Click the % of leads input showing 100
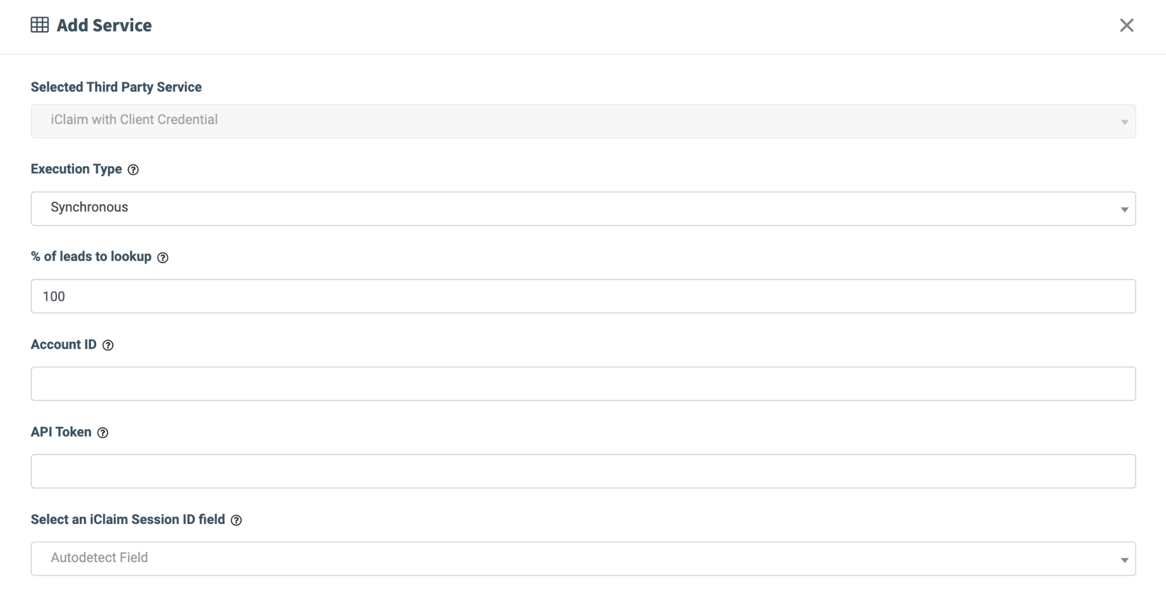Image resolution: width=1166 pixels, height=598 pixels. coord(583,296)
